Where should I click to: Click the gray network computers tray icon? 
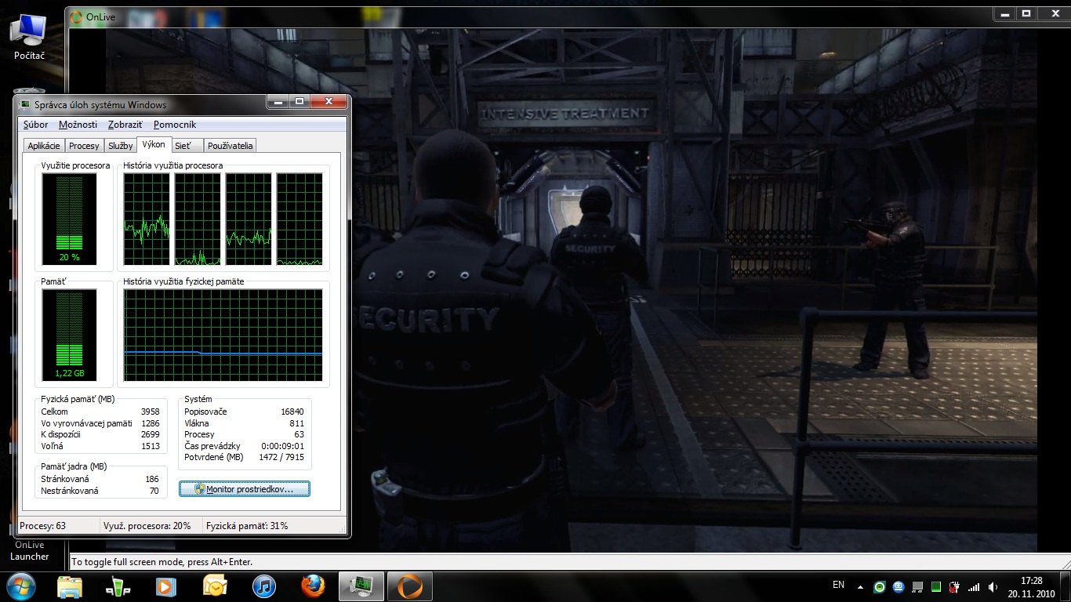point(917,586)
